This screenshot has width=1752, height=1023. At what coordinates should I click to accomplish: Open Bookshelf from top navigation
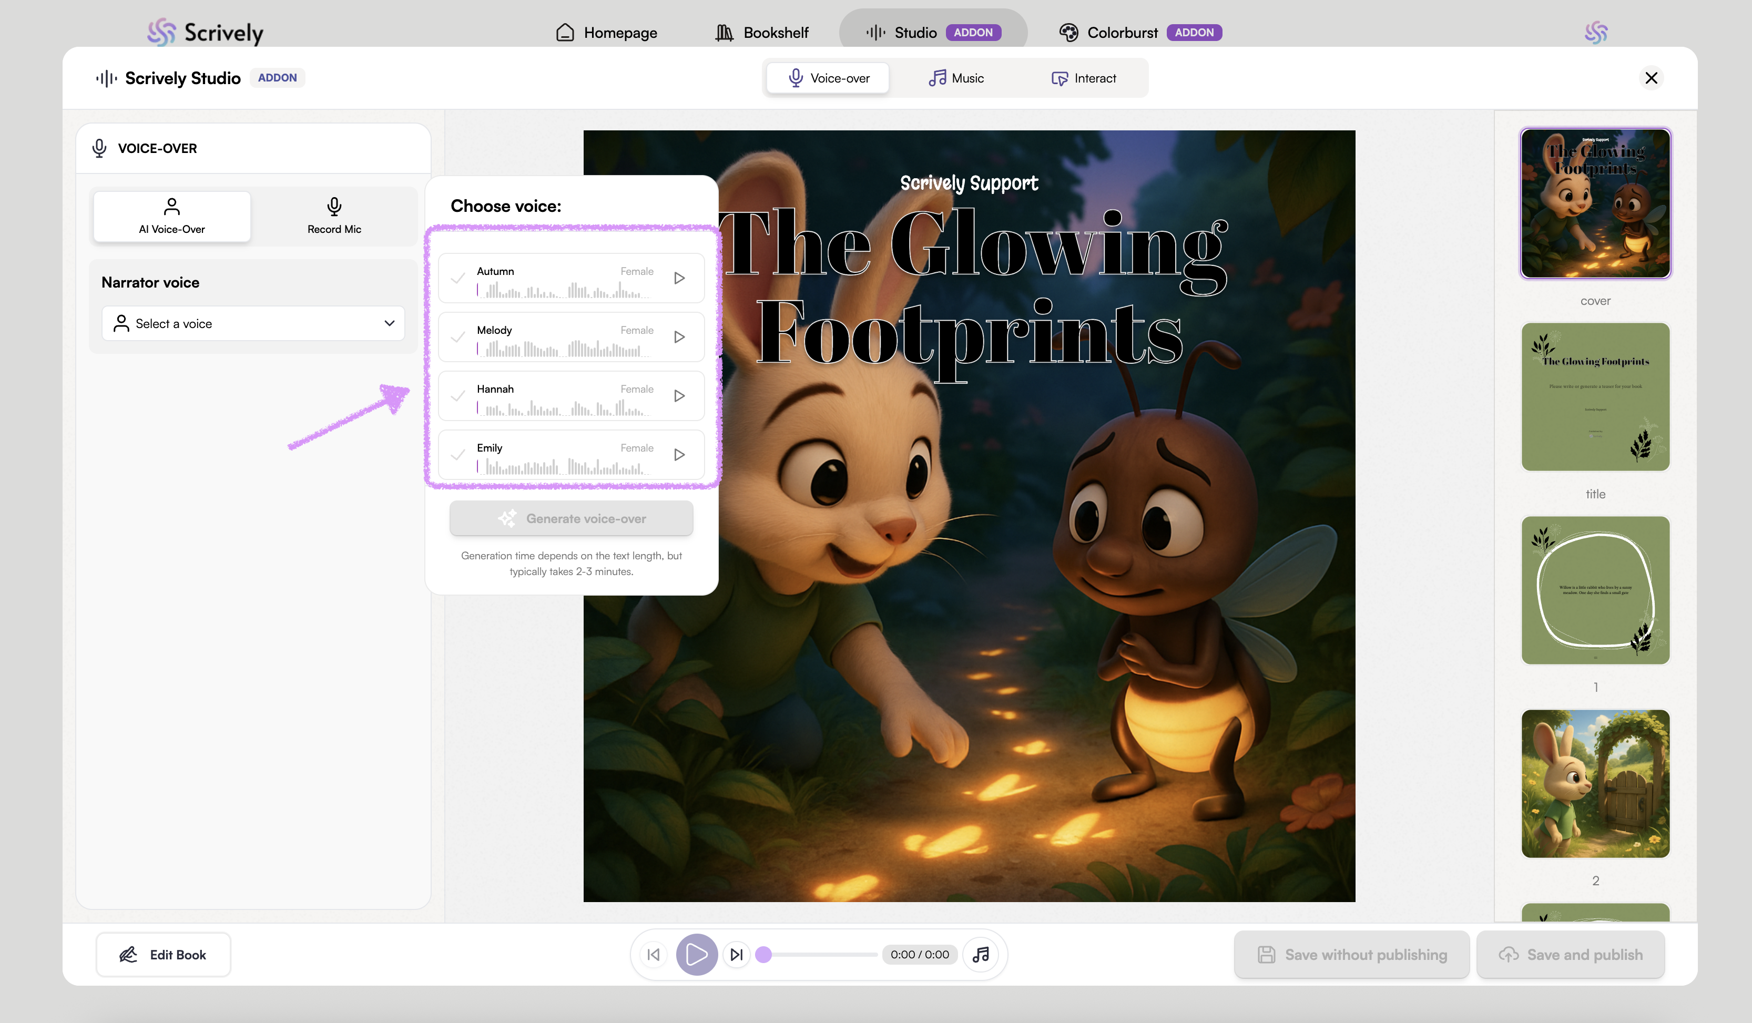click(x=762, y=32)
